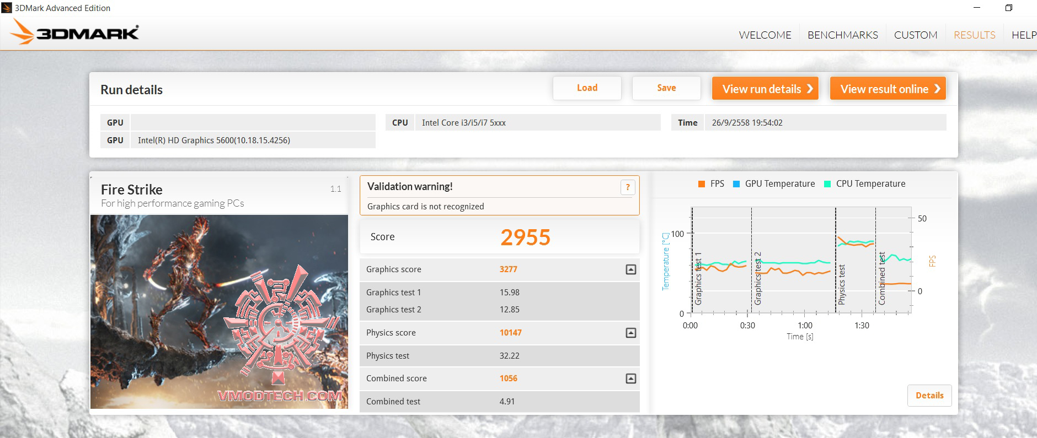Select the RESULTS tab
Viewport: 1037px width, 438px height.
pos(974,35)
